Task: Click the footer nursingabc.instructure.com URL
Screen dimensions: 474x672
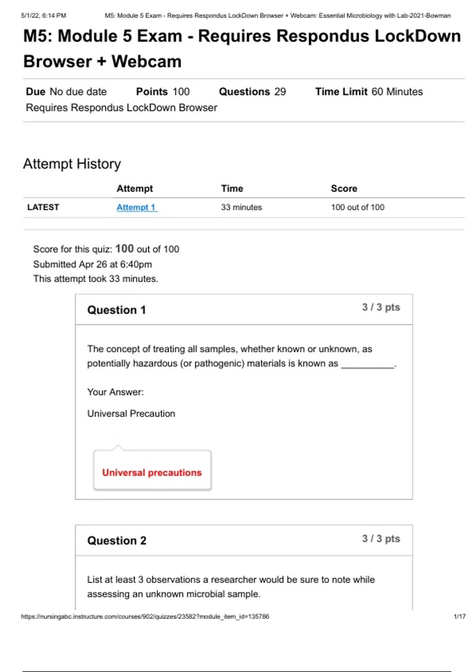Action: point(145,616)
